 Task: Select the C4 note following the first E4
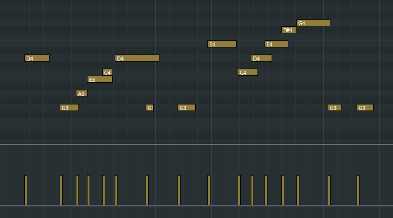pyautogui.click(x=248, y=72)
